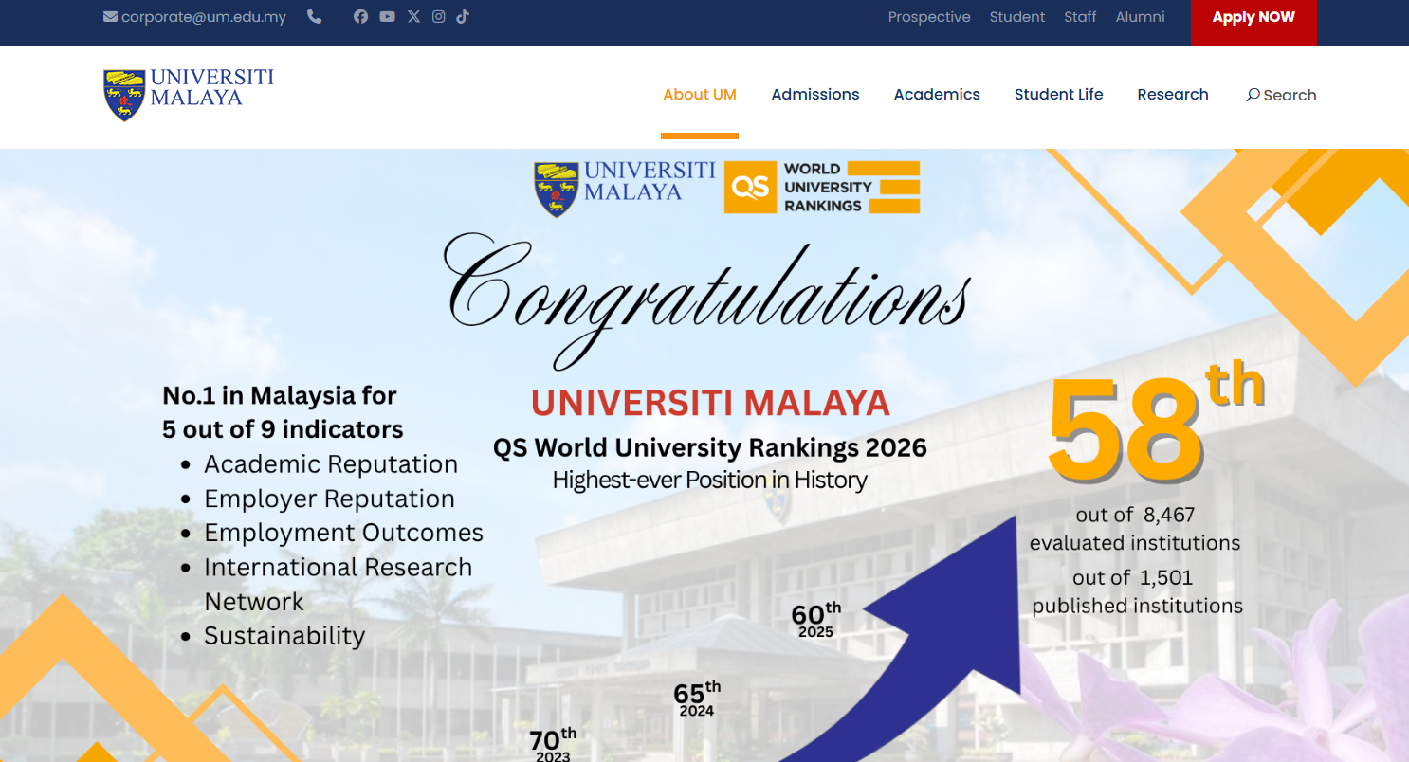Open the Facebook page icon
This screenshot has height=762, width=1409.
click(360, 16)
